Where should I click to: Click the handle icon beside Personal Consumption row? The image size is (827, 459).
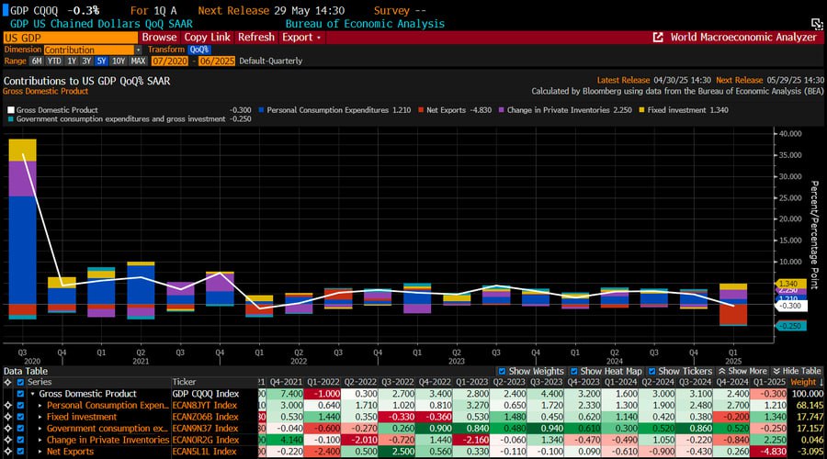[8, 404]
